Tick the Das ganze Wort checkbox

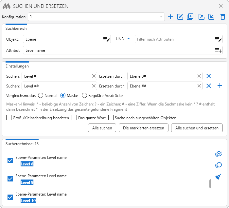[74, 118]
